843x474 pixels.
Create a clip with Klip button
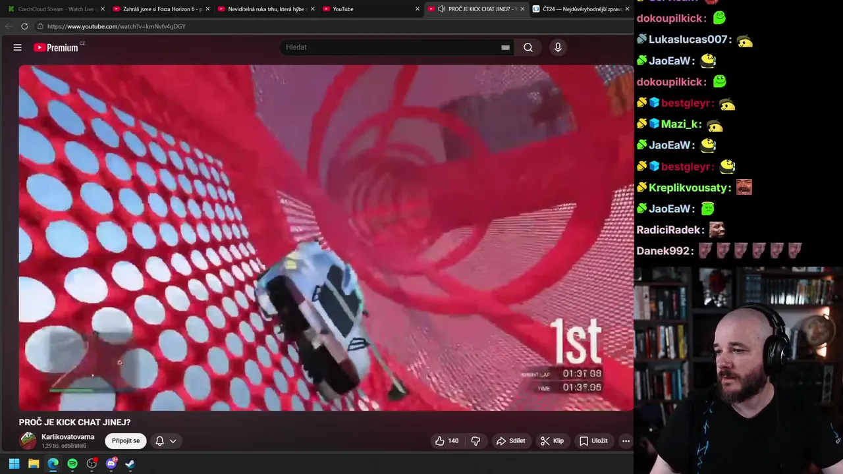coord(553,441)
